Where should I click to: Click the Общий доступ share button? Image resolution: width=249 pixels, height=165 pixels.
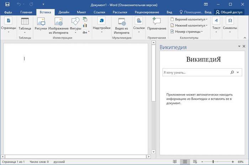pos(230,12)
